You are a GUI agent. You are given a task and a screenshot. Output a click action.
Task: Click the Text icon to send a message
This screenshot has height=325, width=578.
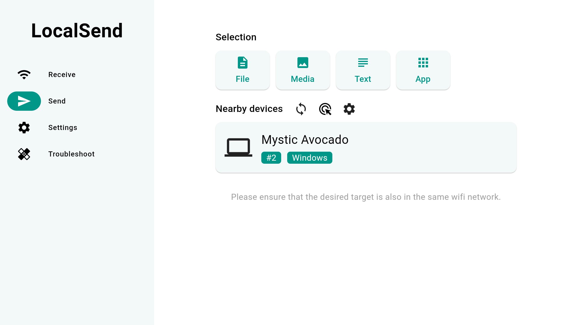point(363,63)
